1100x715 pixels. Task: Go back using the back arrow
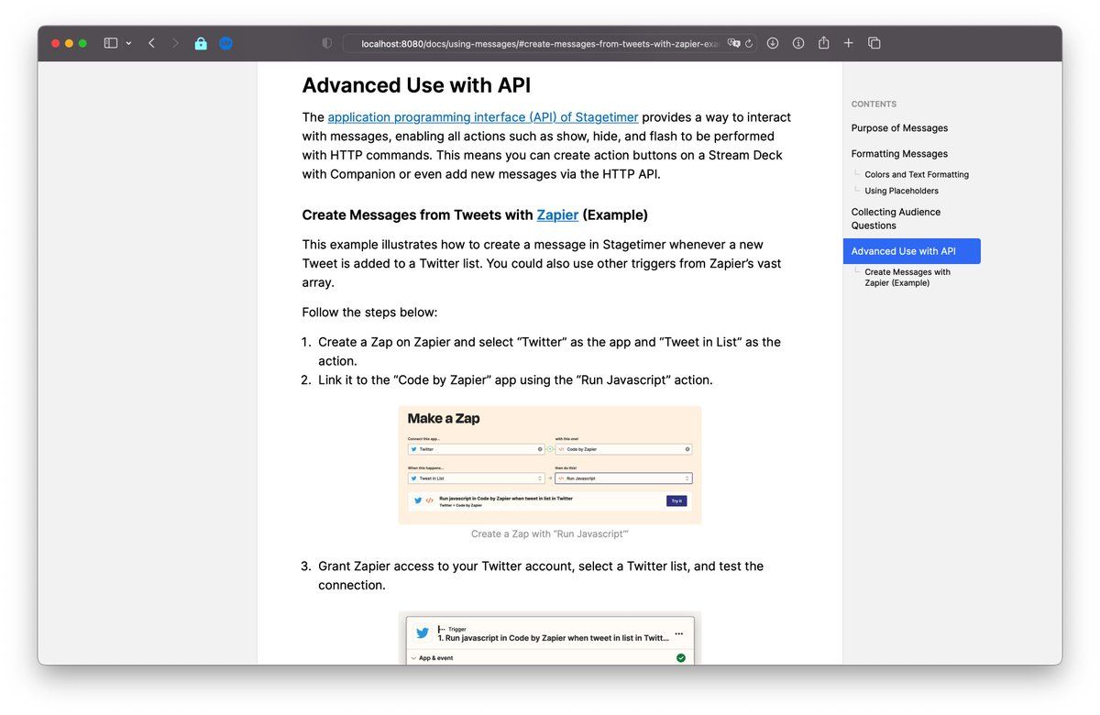coord(151,43)
